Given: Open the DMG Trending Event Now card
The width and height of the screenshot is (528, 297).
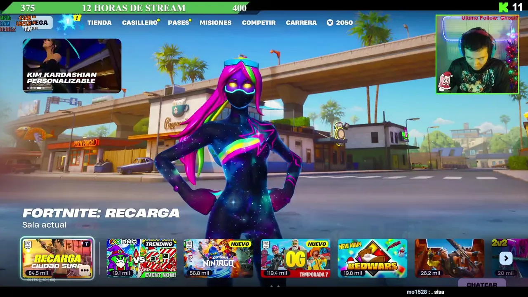Looking at the screenshot, I should coord(141,258).
